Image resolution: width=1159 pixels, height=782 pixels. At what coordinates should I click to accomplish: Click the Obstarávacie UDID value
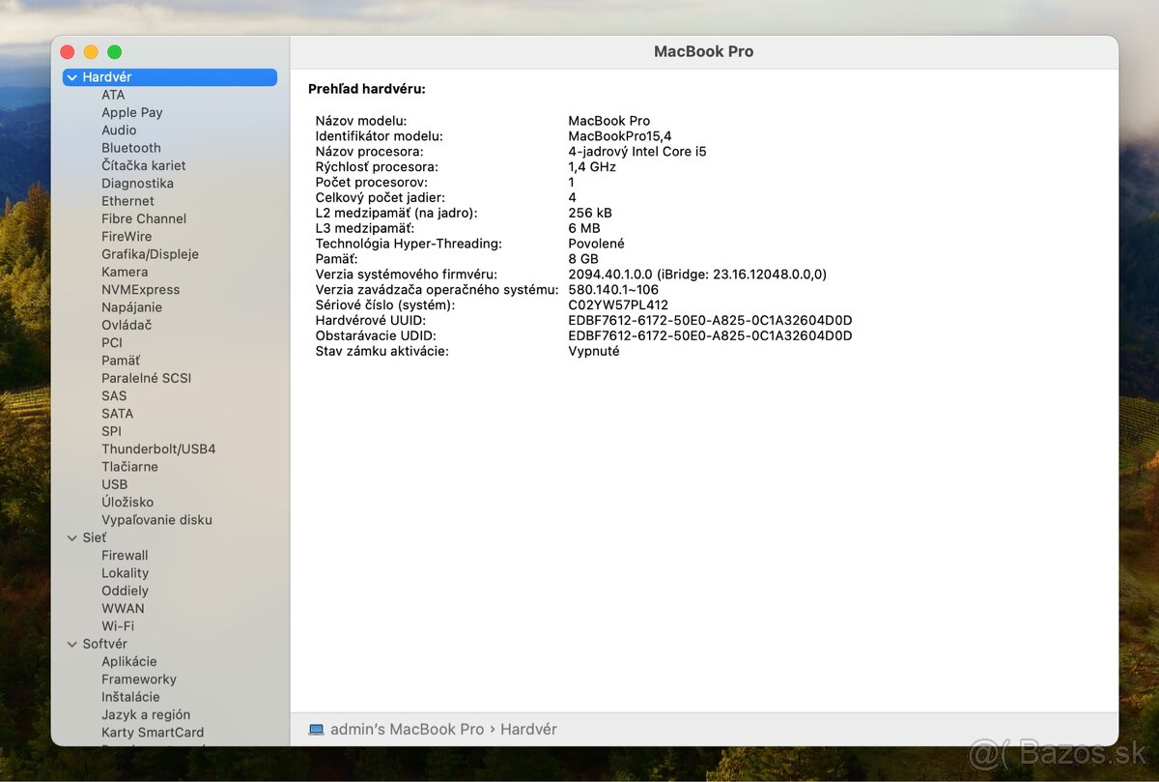(710, 336)
